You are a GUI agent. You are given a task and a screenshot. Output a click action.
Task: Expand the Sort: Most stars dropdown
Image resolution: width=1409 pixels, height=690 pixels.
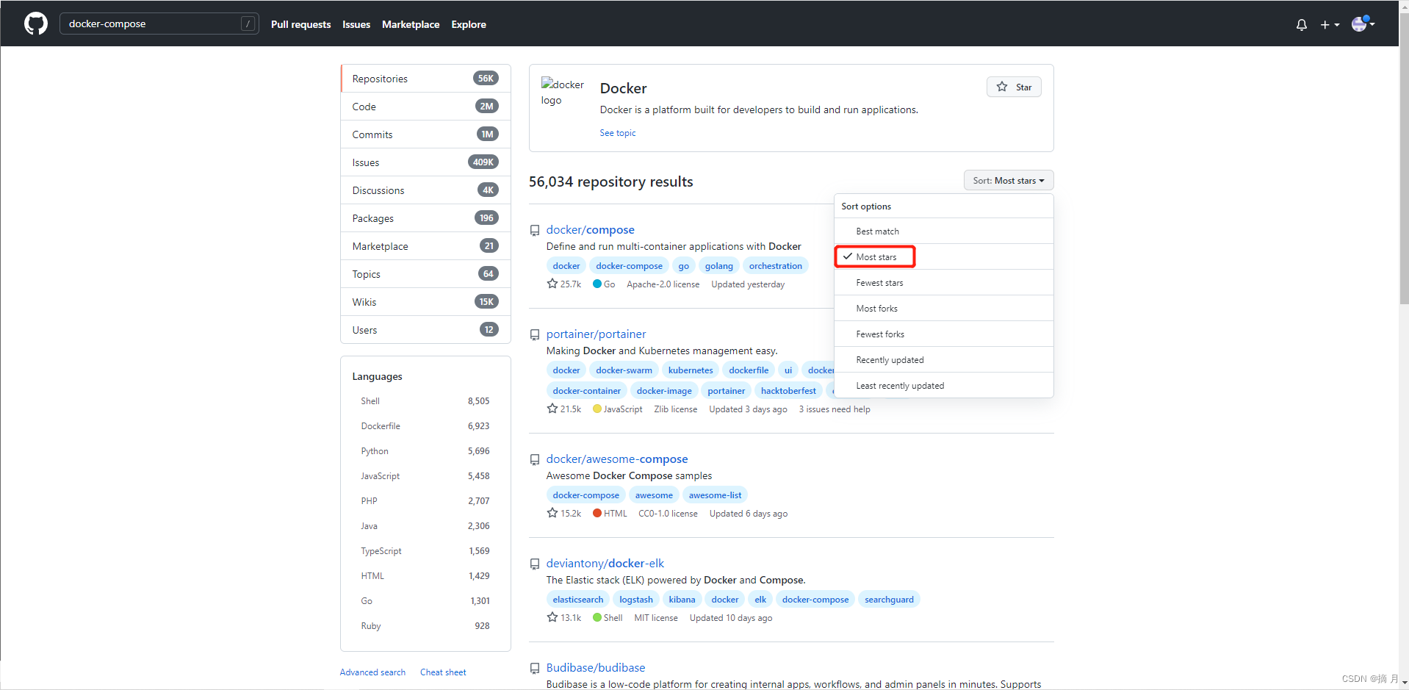1009,180
